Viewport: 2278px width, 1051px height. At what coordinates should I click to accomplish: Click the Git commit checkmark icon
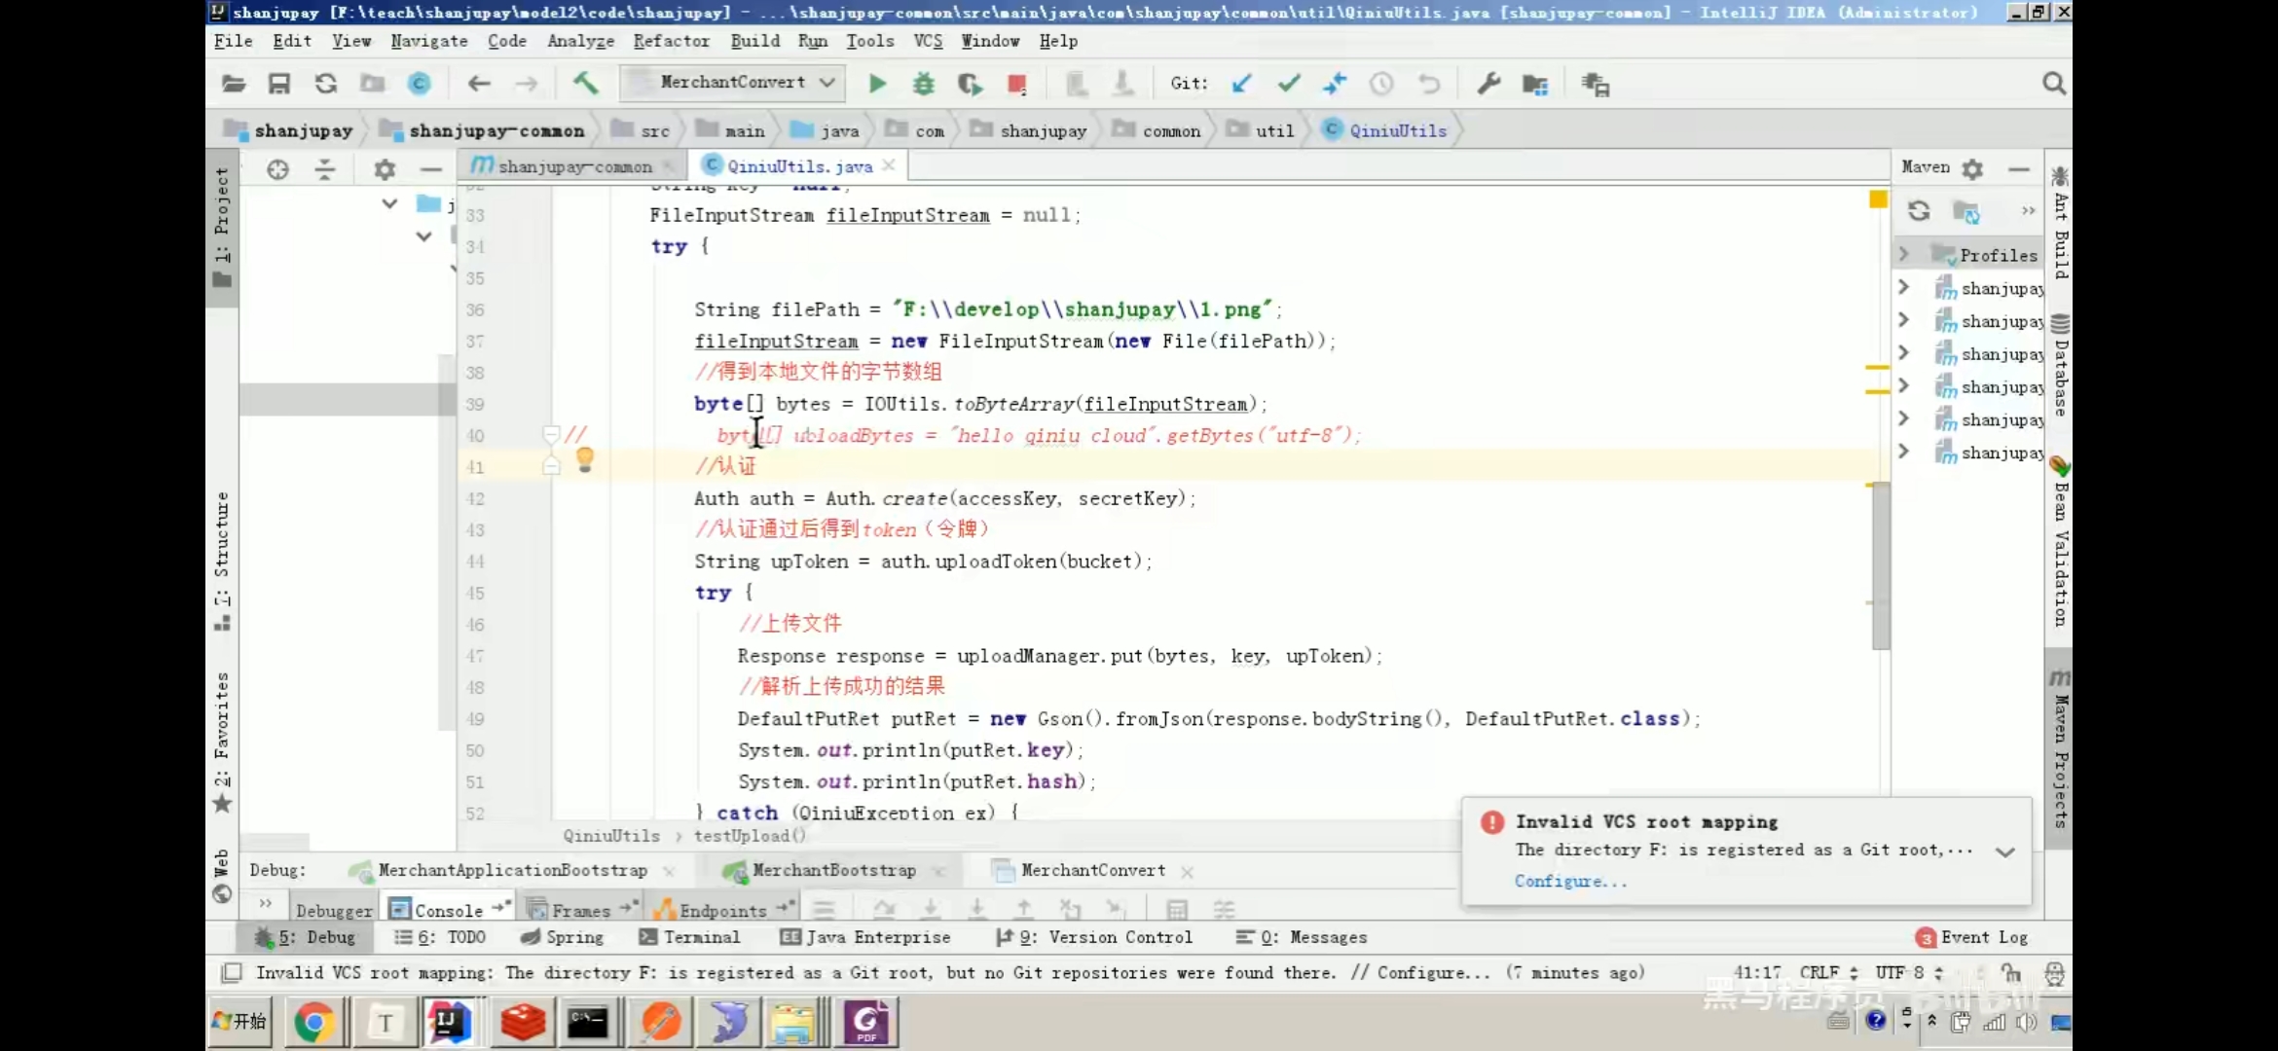tap(1288, 84)
